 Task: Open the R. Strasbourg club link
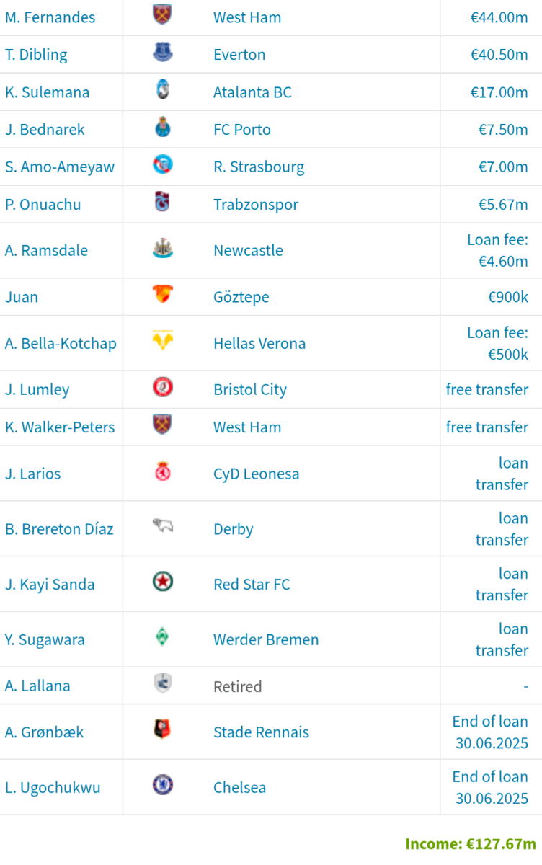tap(259, 167)
